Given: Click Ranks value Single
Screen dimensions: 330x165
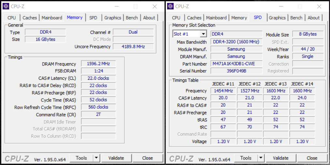Looking at the screenshot, I should point(308,56).
